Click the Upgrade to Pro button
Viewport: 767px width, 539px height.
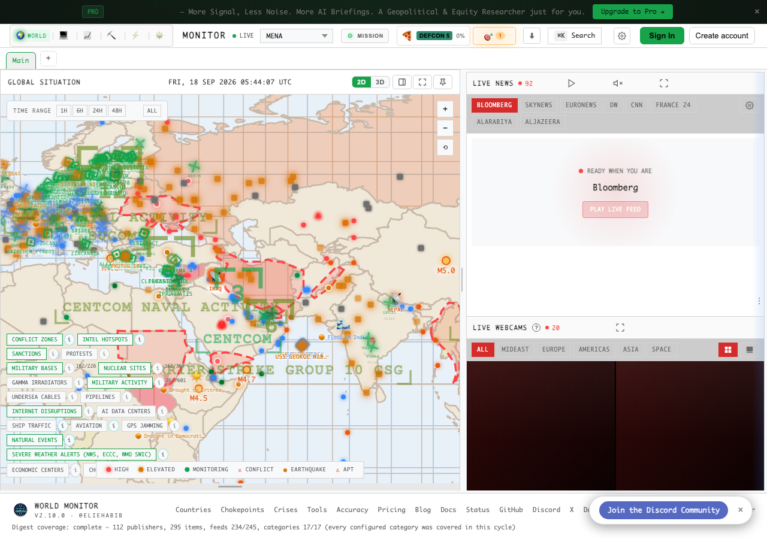pos(633,11)
